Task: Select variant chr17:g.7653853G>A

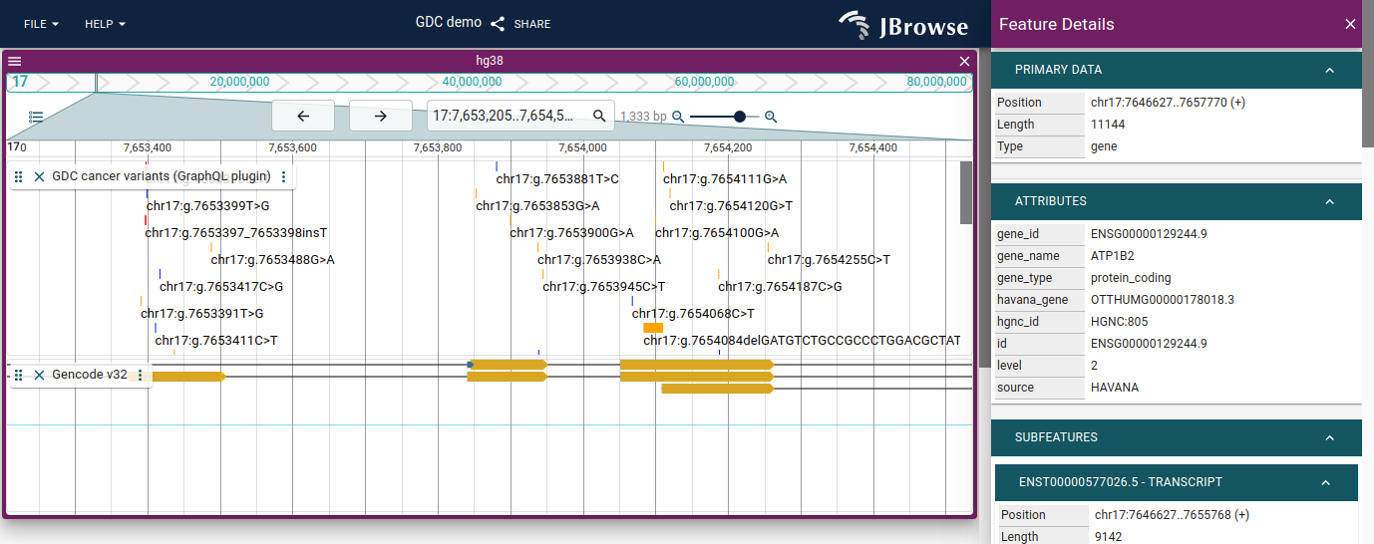Action: point(537,206)
